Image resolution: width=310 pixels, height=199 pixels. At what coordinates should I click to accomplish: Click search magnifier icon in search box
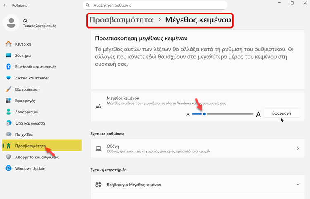[88, 5]
